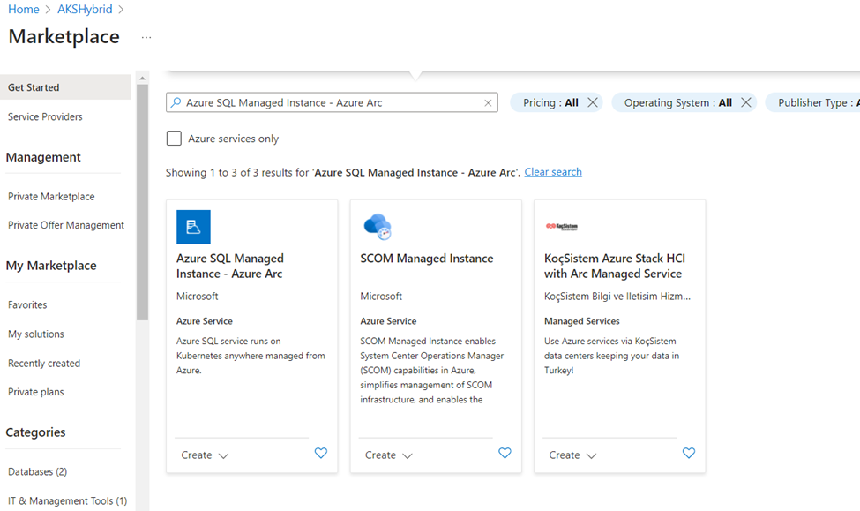The image size is (860, 511).
Task: Open Azure SQL Managed Instance - Azure Arc title
Action: point(230,266)
